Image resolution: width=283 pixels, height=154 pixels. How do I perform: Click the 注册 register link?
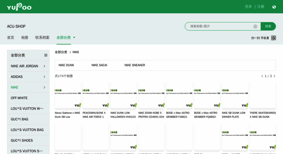tap(261, 7)
